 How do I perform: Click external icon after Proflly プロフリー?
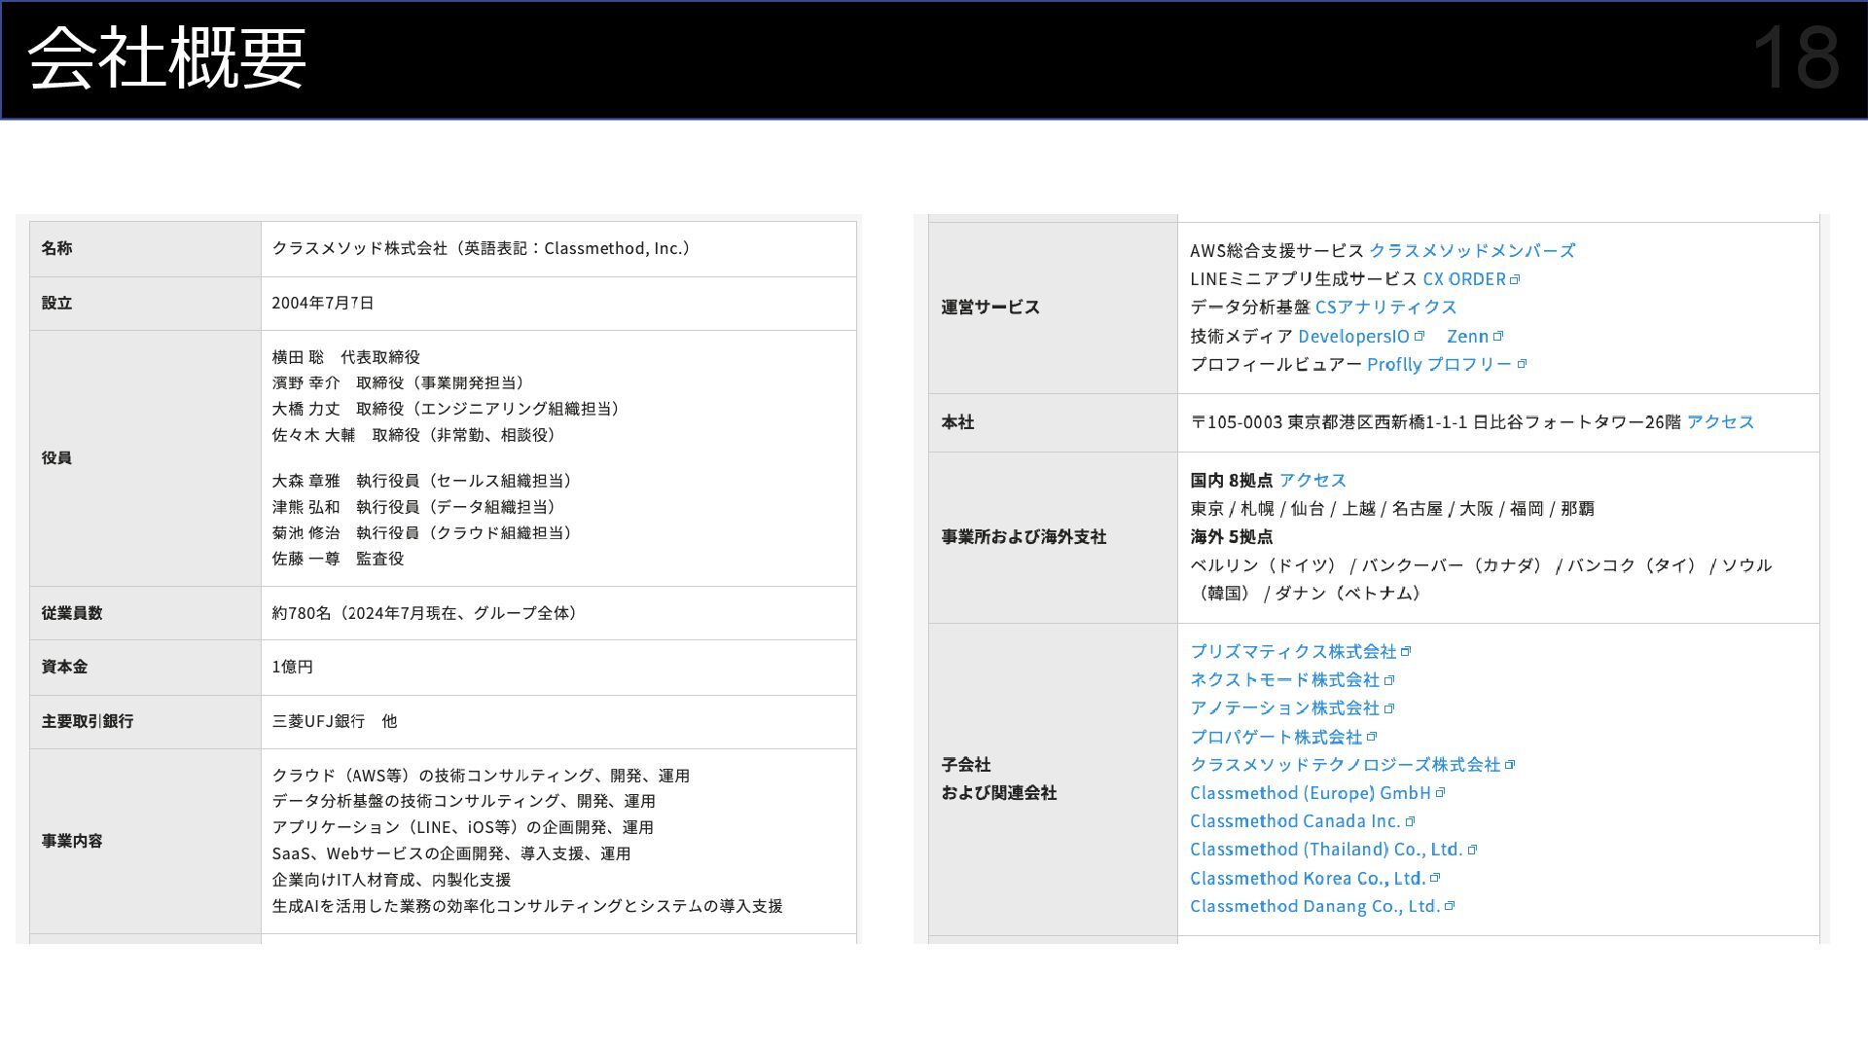(1523, 365)
